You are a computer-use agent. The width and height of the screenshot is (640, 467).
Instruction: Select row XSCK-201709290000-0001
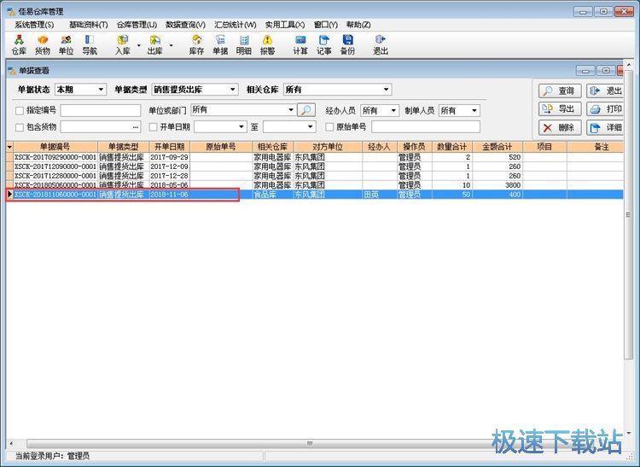tap(315, 157)
